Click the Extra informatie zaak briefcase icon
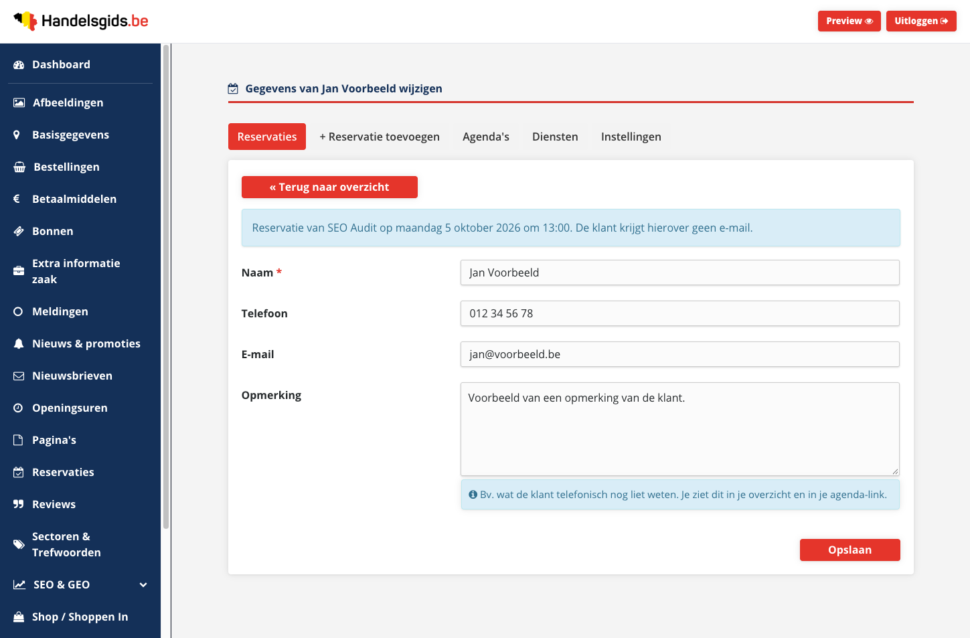The height and width of the screenshot is (638, 970). (x=19, y=271)
